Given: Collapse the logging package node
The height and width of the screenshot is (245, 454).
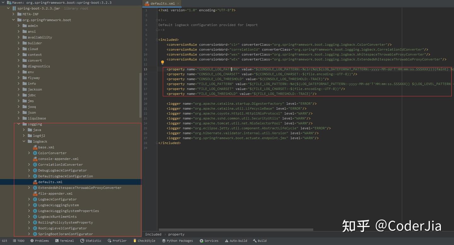Looking at the screenshot, I should (x=19, y=124).
